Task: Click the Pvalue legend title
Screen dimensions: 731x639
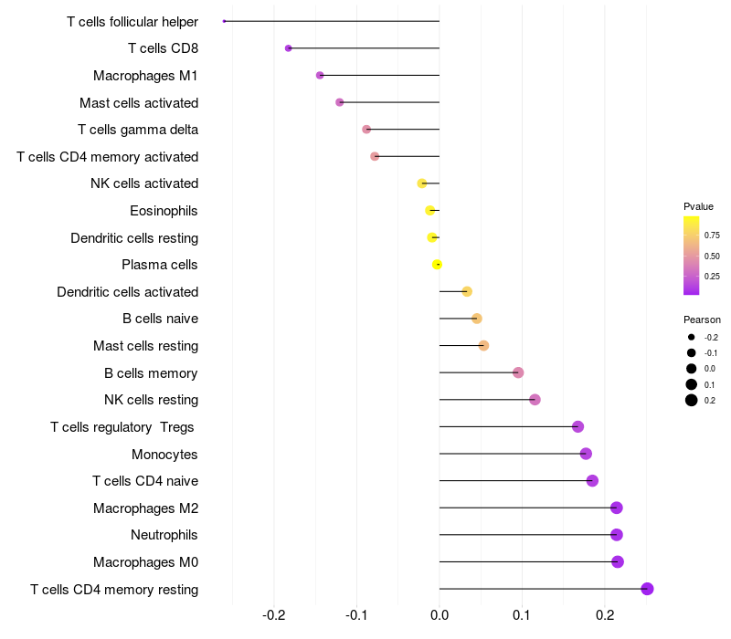Action: tap(698, 206)
